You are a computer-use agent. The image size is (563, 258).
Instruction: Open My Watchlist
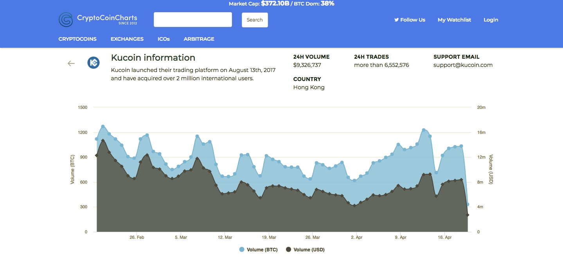(x=454, y=20)
